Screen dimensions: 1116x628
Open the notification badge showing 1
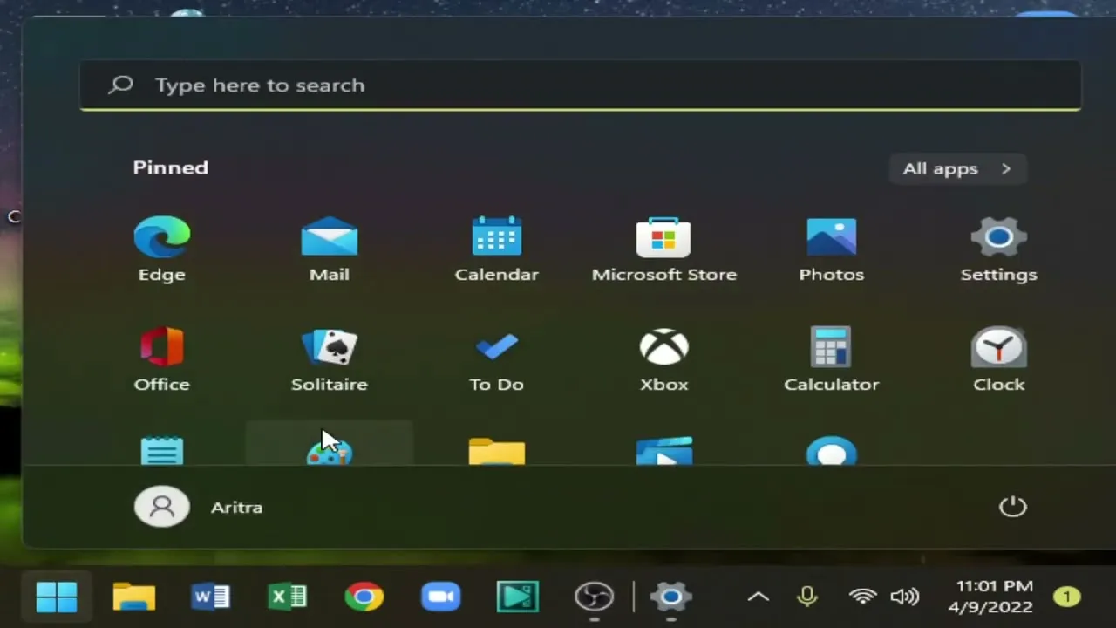1065,597
